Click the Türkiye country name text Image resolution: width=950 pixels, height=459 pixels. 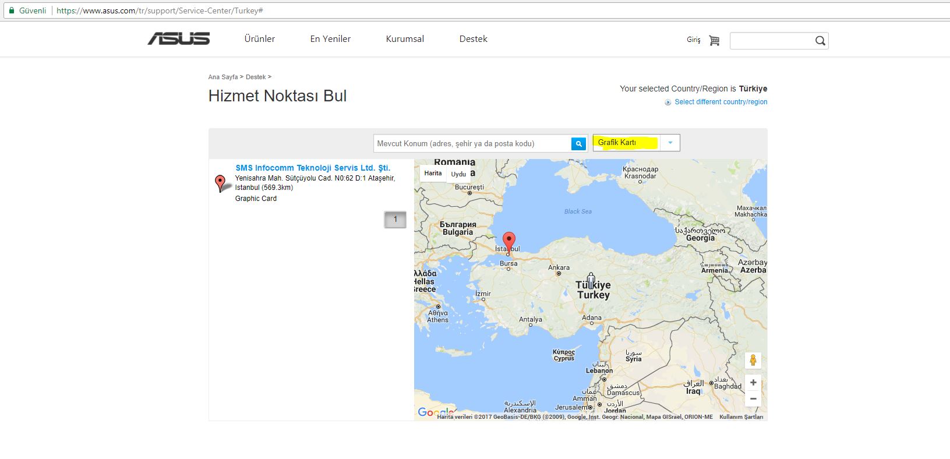[753, 89]
